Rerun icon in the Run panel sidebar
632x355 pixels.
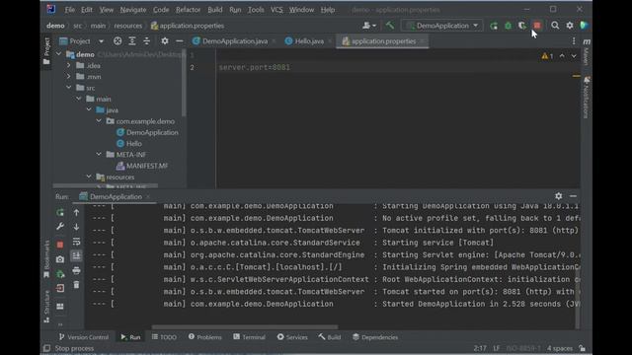[60, 212]
